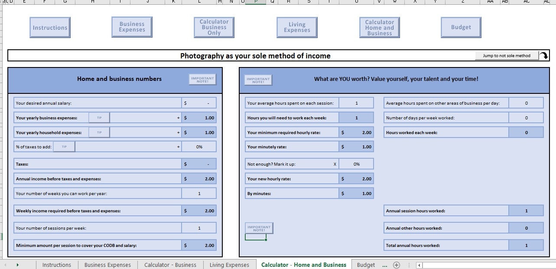556x269 pixels.
Task: Select column header P
Action: (256, 2)
